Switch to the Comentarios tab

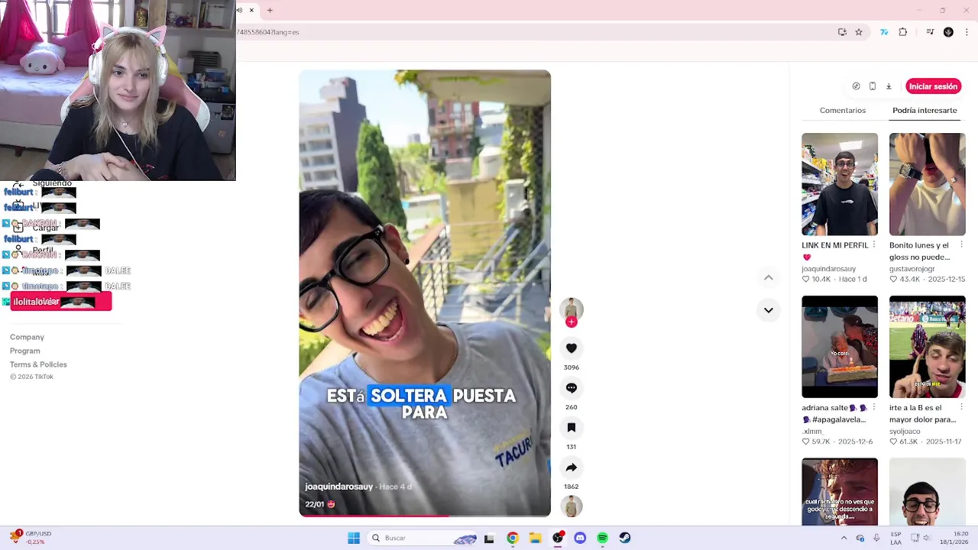point(843,110)
